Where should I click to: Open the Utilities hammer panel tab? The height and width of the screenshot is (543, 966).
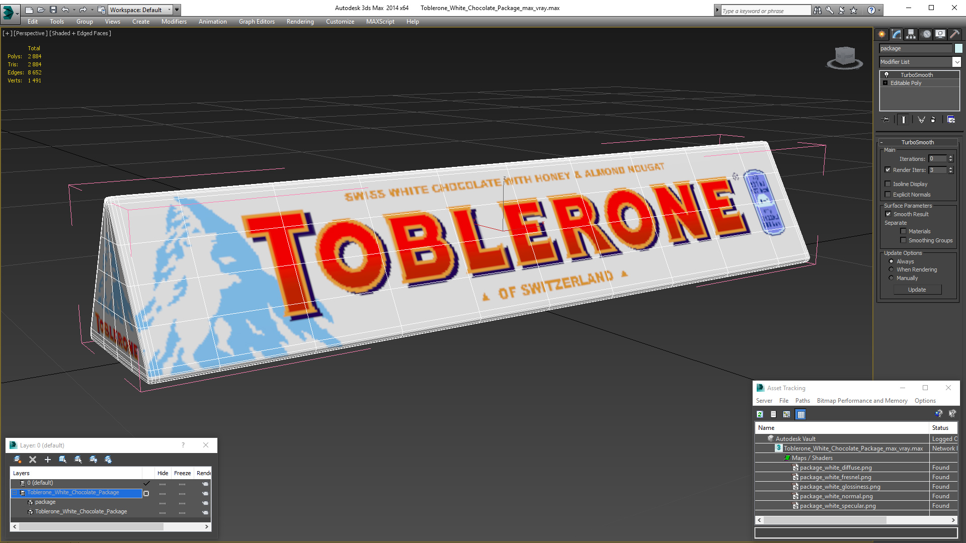click(954, 34)
